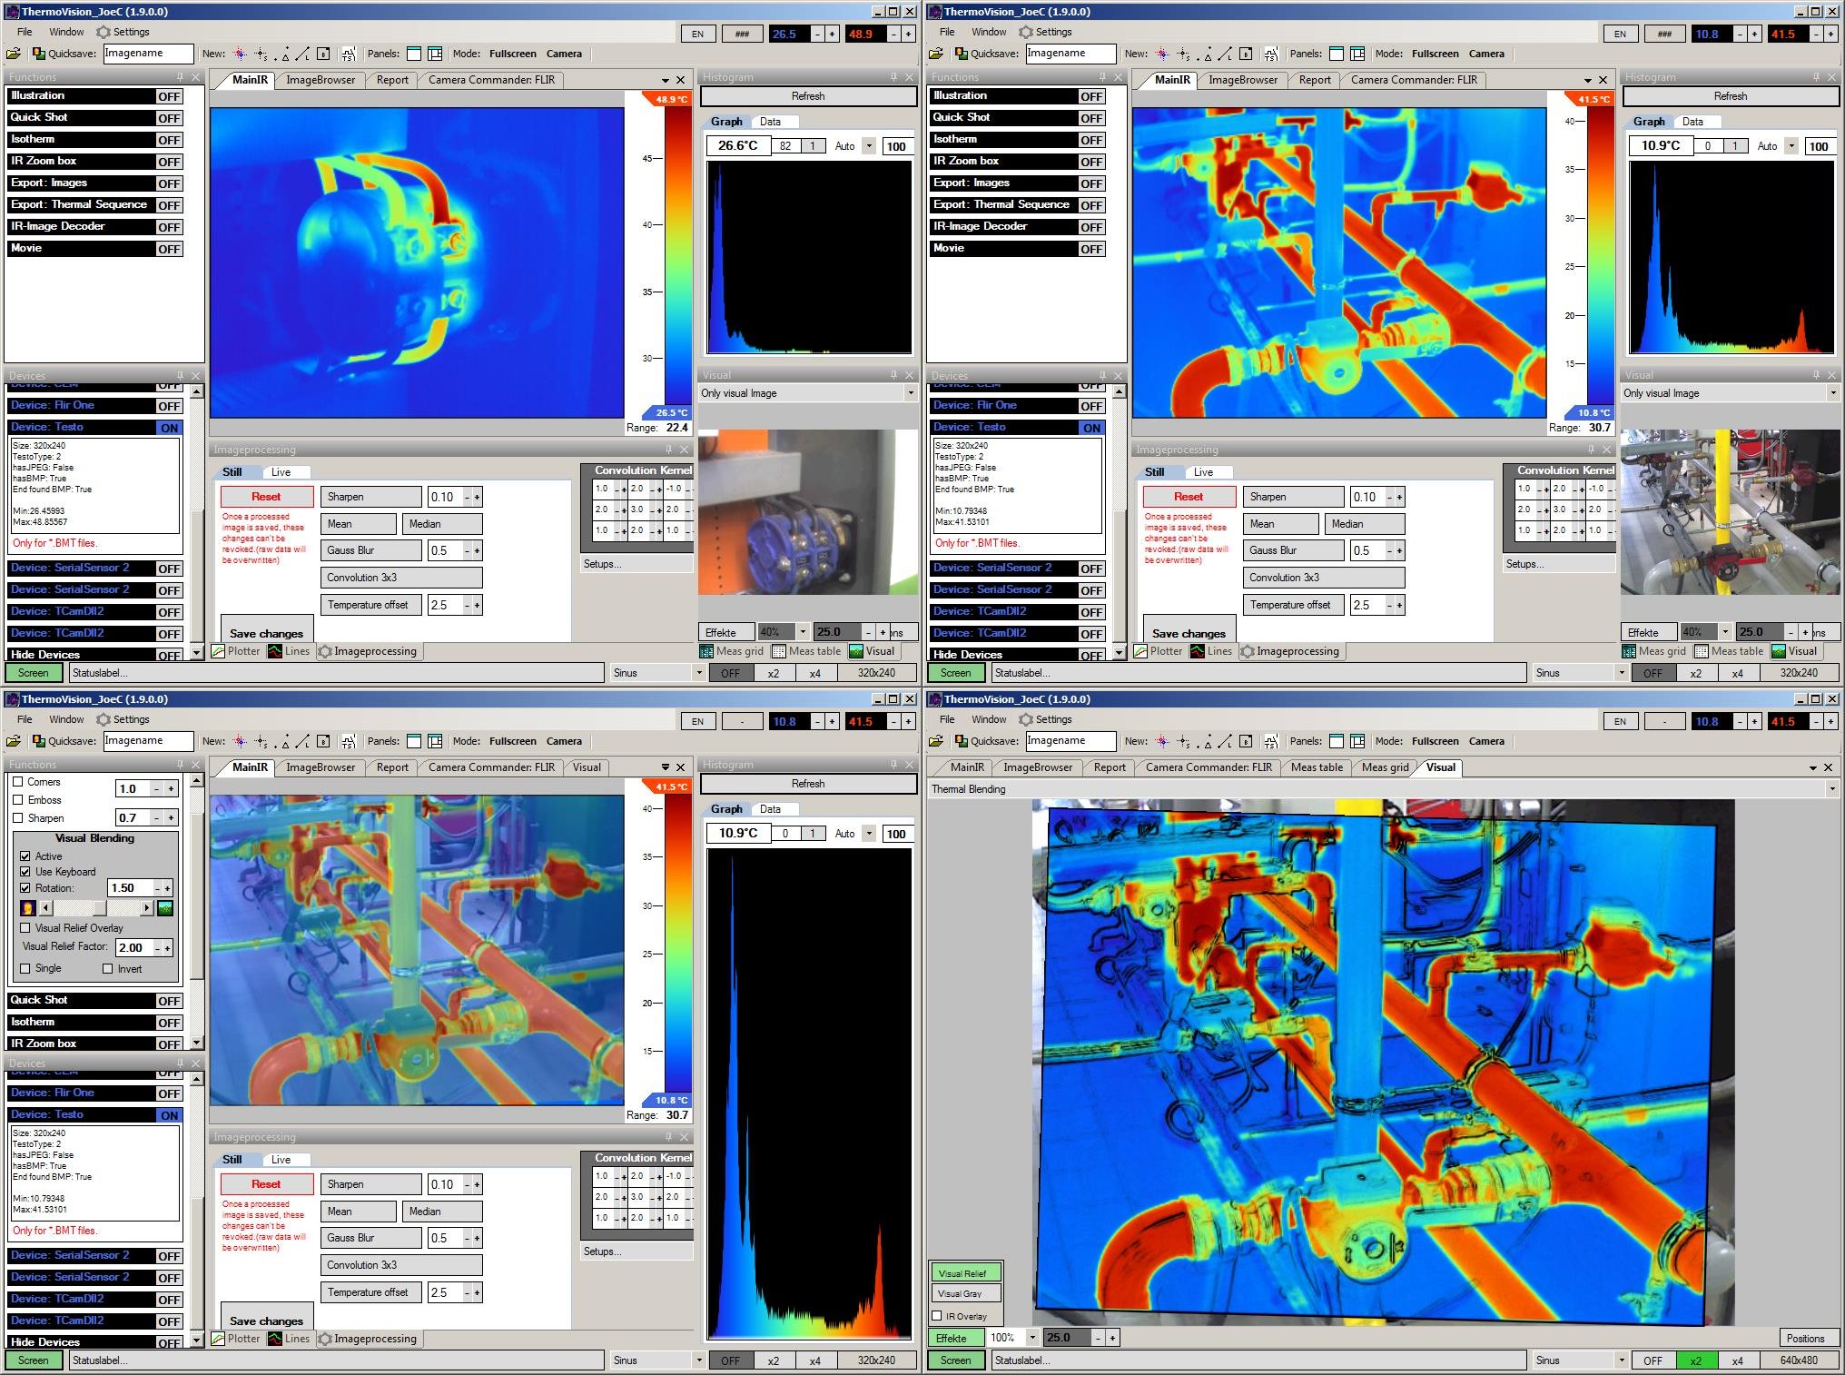Click Quicksave icon in top-right window toolbar

[x=962, y=54]
